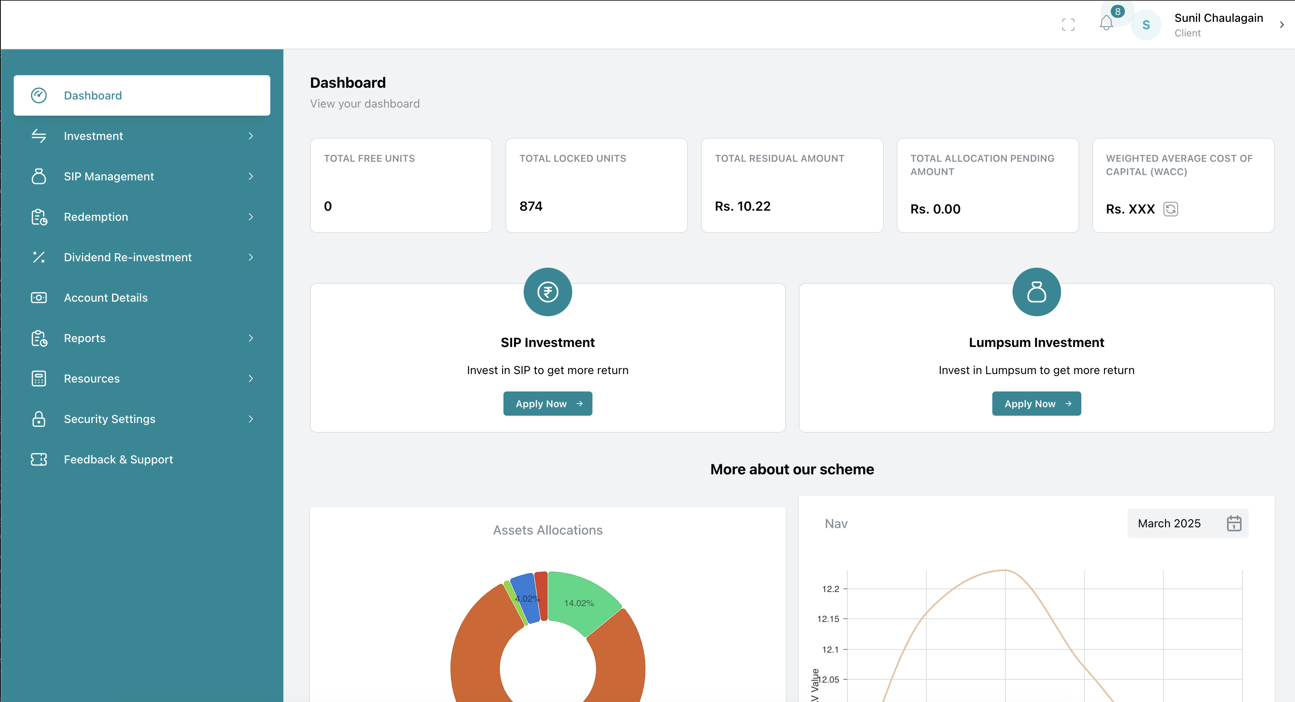This screenshot has height=702, width=1295.
Task: Click the small red donut segment
Action: point(541,596)
